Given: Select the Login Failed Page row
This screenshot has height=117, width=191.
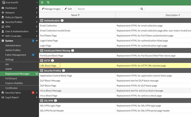Looking at the screenshot, I should point(115,41).
